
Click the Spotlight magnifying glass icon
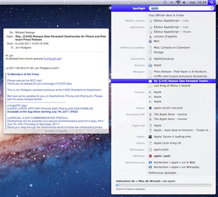[211, 2]
